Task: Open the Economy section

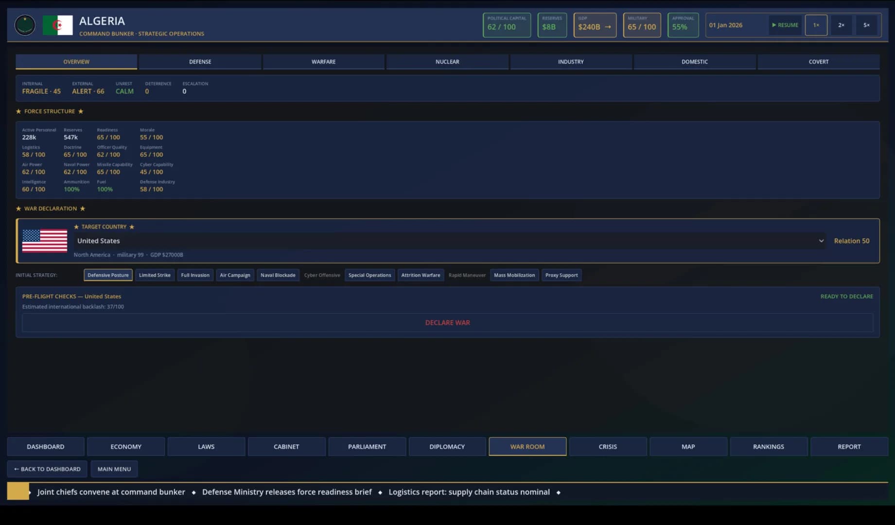Action: pos(126,447)
